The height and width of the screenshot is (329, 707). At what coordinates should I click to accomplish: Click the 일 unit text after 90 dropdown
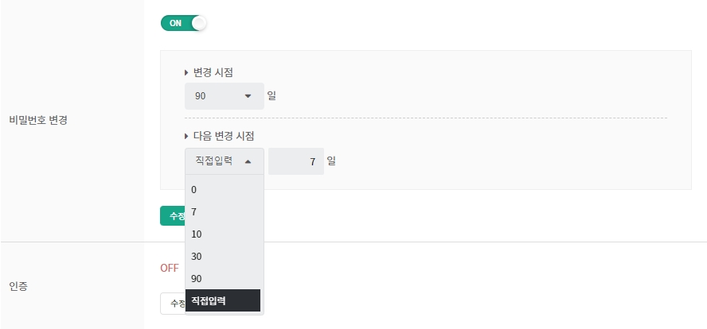[271, 96]
